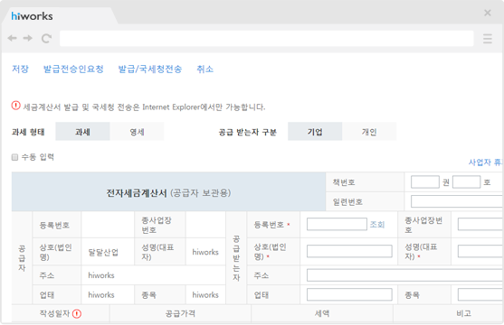504x325 pixels.
Task: Click the 세액 column header
Action: (x=322, y=313)
